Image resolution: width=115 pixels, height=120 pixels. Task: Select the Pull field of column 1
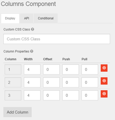(90, 69)
